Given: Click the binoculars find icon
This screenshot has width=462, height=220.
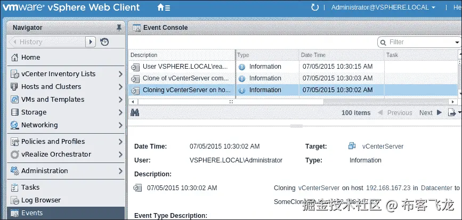Looking at the screenshot, I should coord(135,112).
